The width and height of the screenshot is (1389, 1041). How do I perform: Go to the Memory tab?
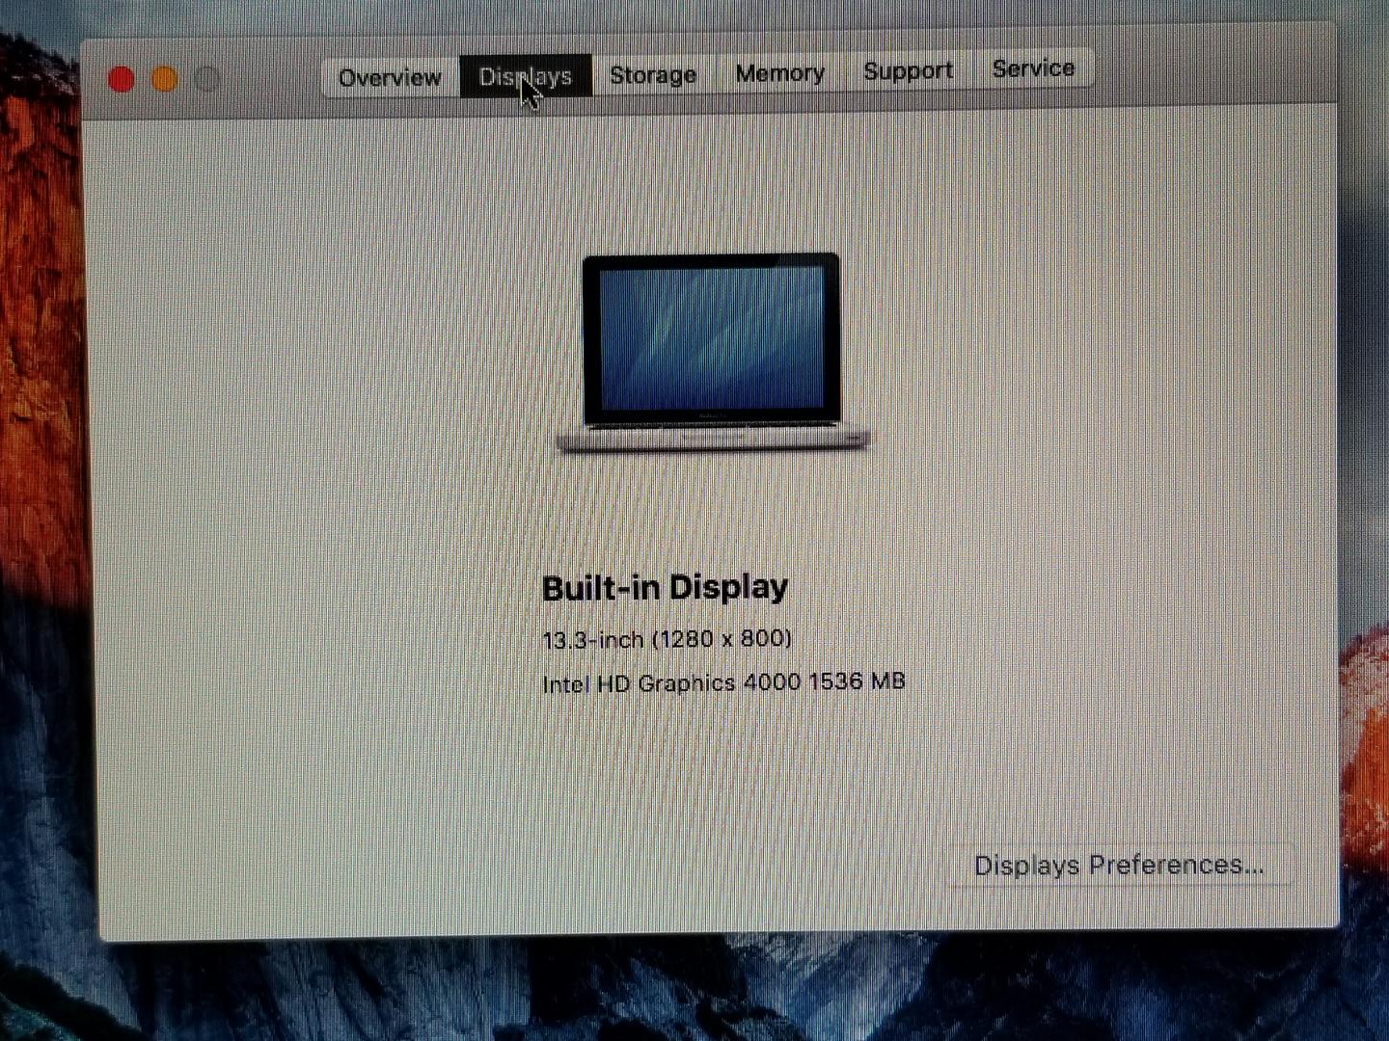pos(779,72)
